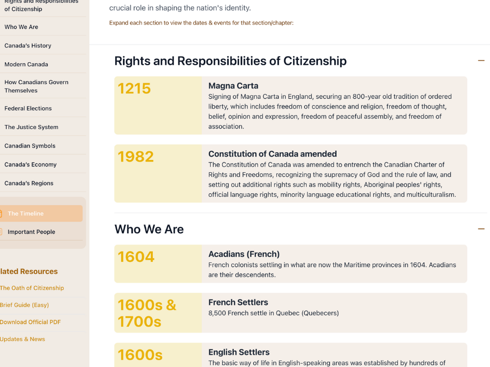Open the Brief Guide (Easy) resource
490x367 pixels.
(x=24, y=305)
